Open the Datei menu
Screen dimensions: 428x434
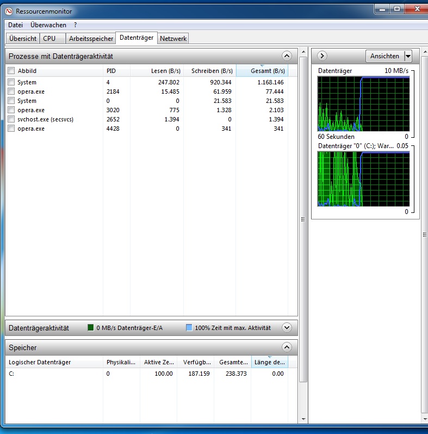(x=15, y=25)
